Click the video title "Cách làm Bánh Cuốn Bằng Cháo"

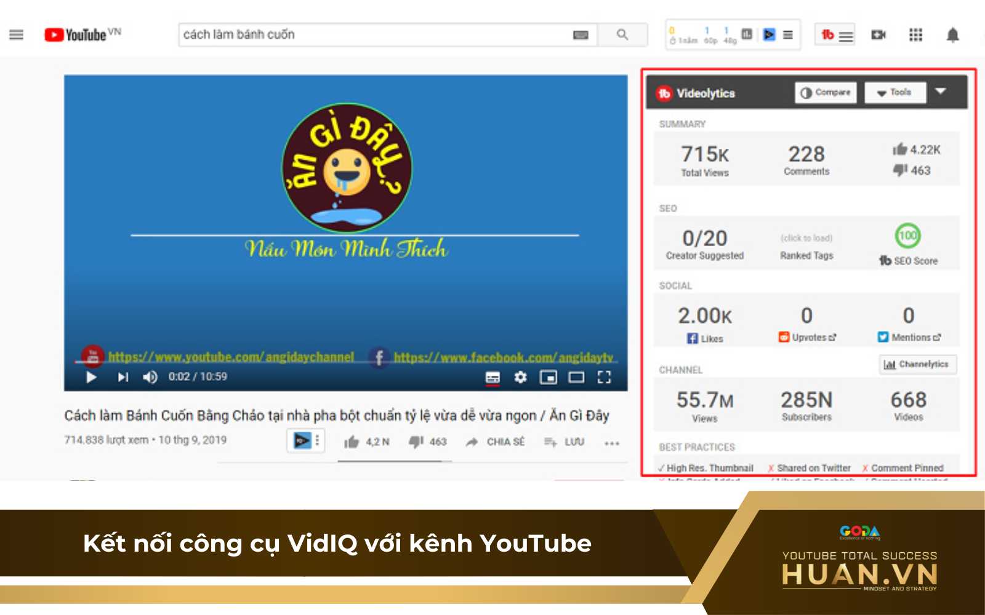click(x=337, y=416)
